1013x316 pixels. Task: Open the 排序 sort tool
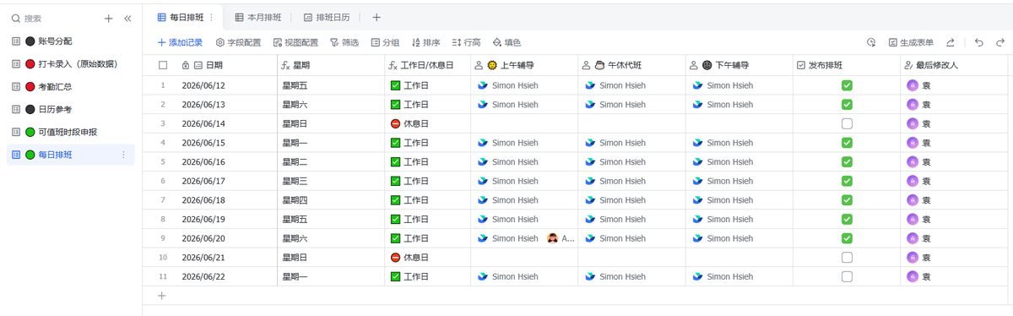(x=425, y=42)
